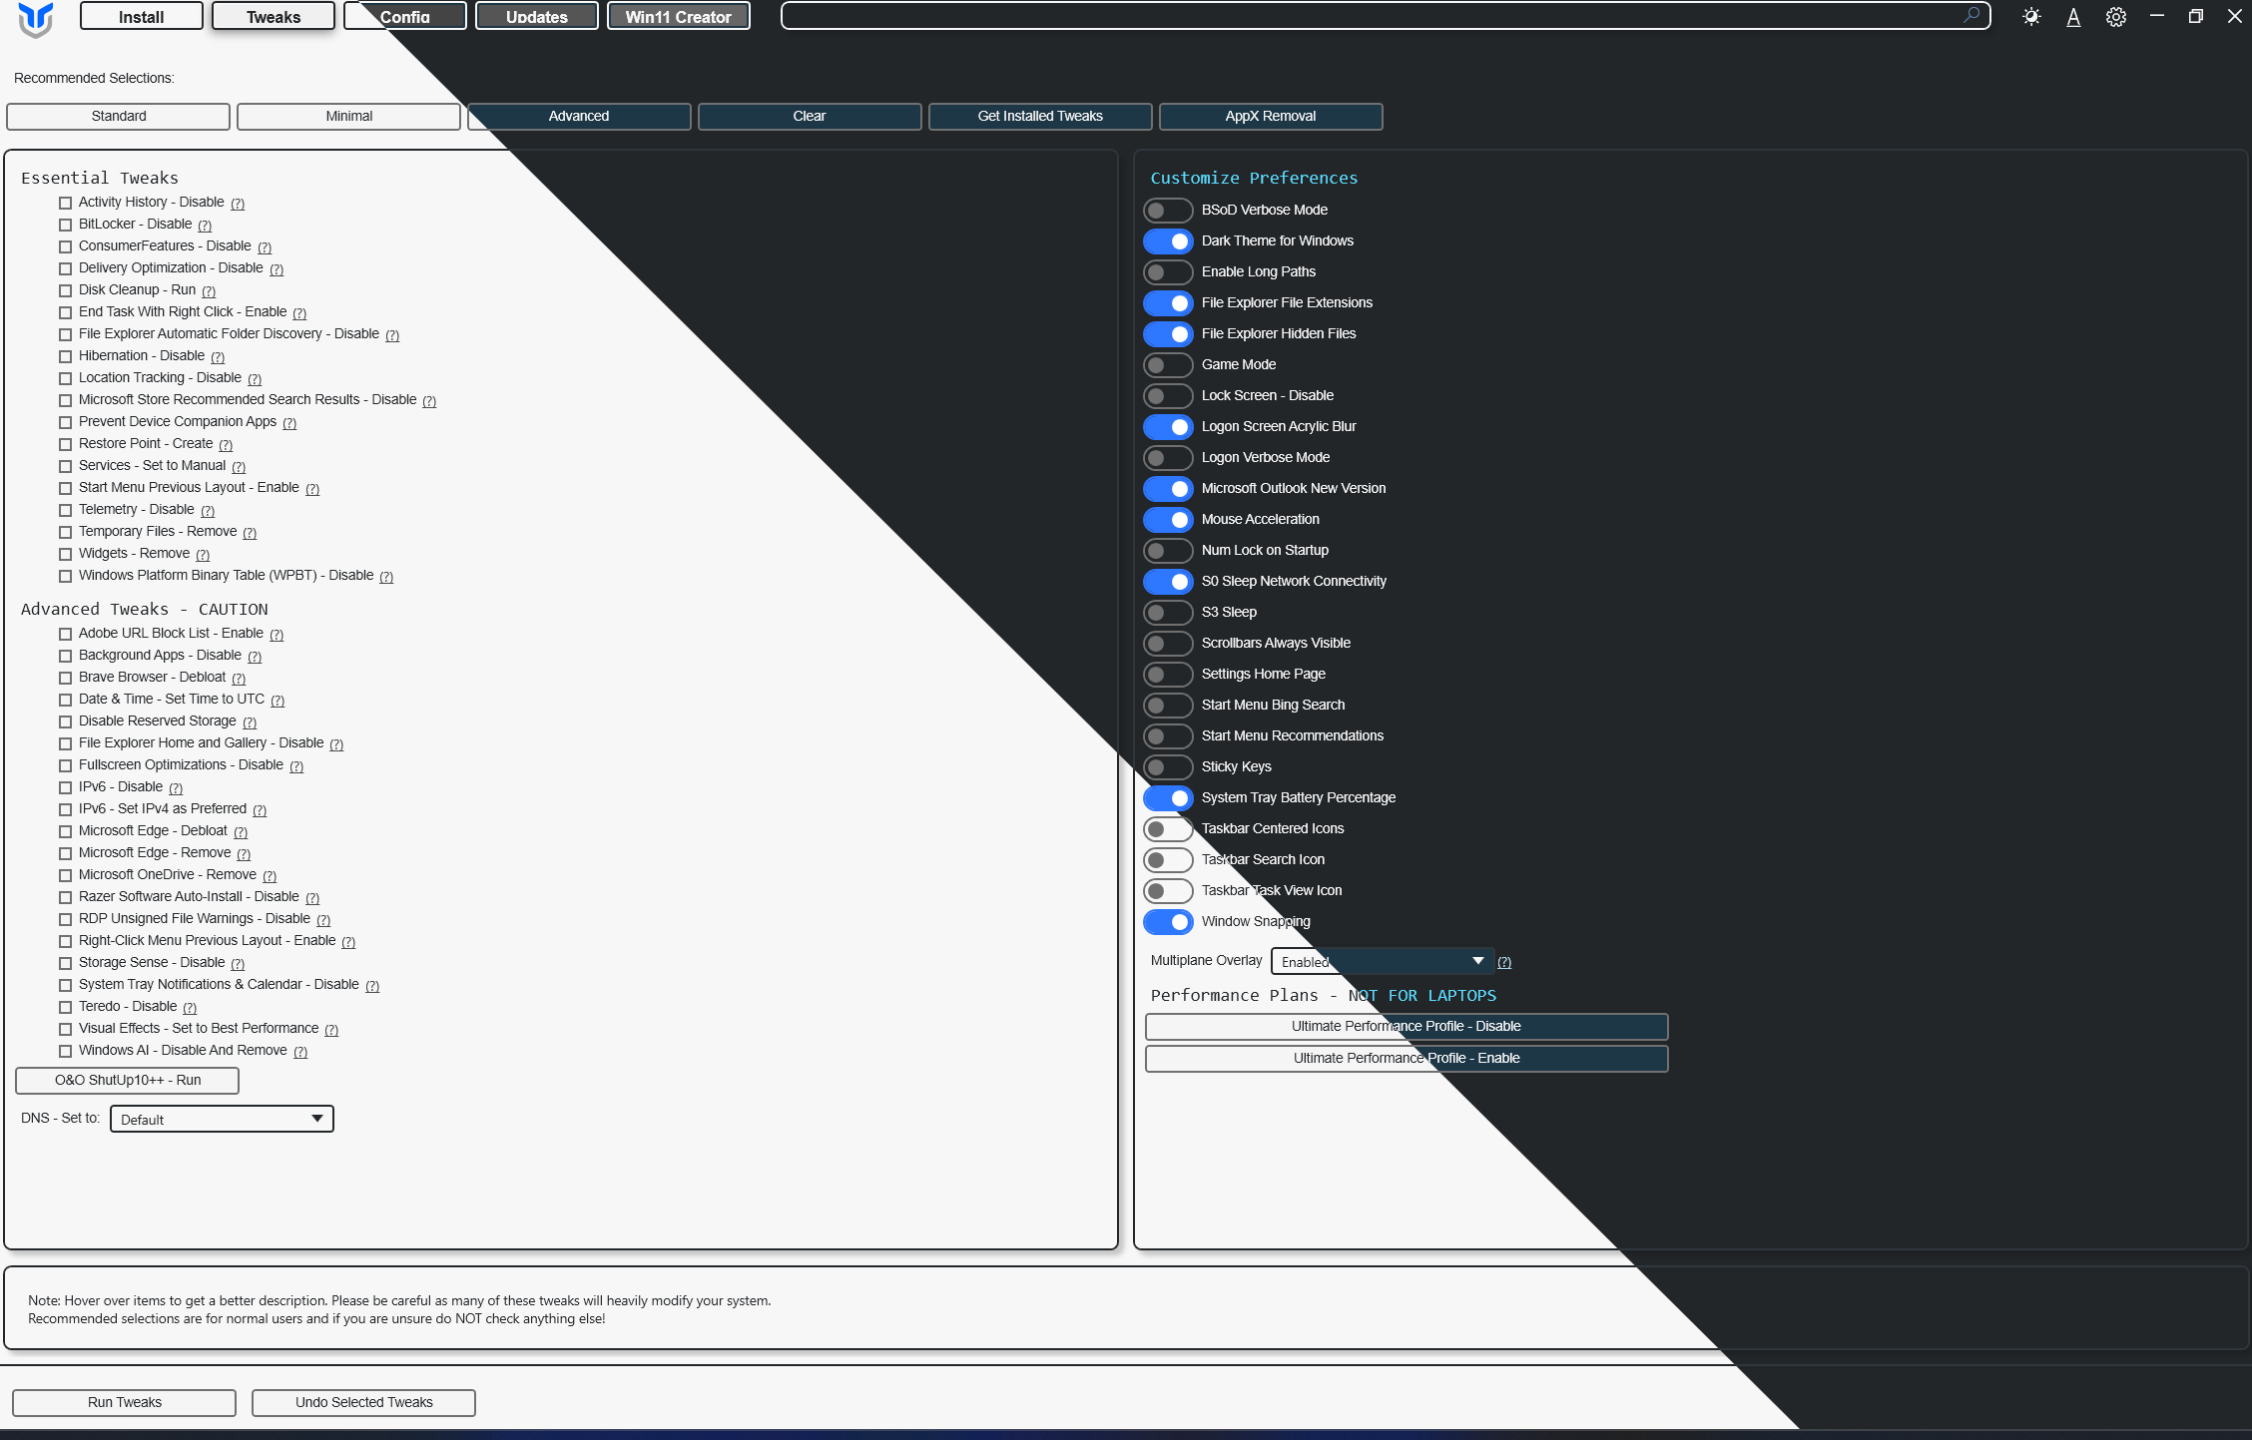Open the DNS Set to dropdown
Screen dimensions: 2252x1440
(222, 1119)
